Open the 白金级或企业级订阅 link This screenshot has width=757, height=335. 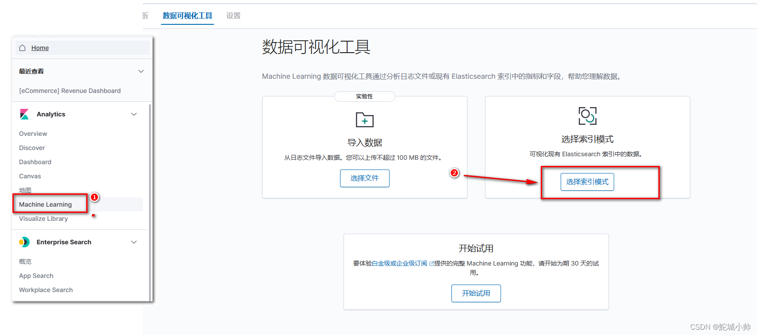[399, 263]
